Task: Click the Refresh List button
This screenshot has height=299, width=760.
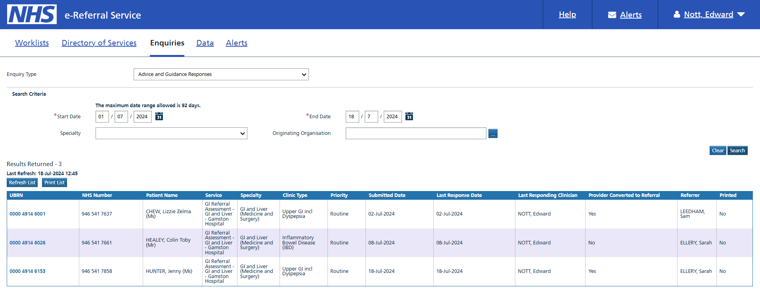Action: (x=22, y=183)
